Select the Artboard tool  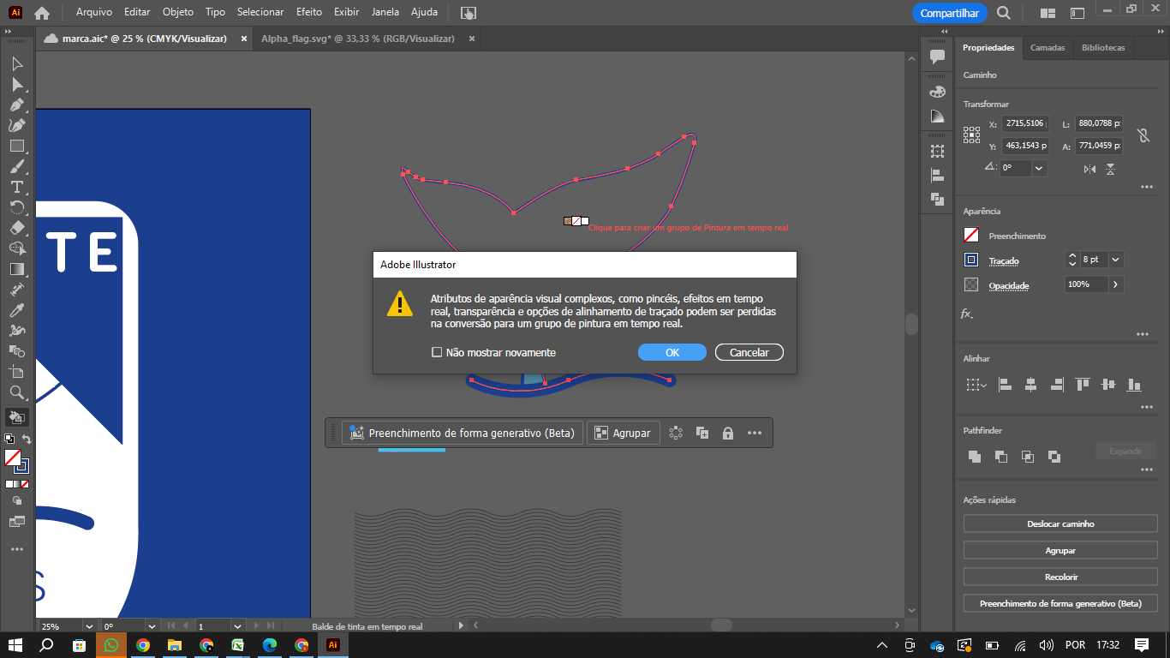pyautogui.click(x=17, y=372)
